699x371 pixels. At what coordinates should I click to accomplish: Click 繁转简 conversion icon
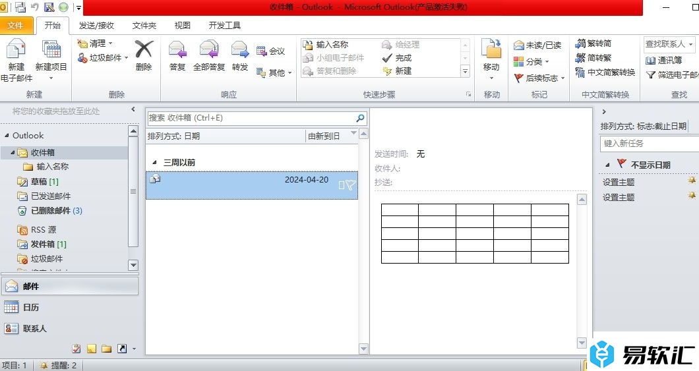point(580,43)
